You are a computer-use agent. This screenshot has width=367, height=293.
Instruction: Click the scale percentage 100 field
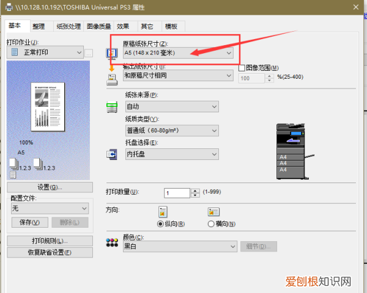[x=251, y=78]
